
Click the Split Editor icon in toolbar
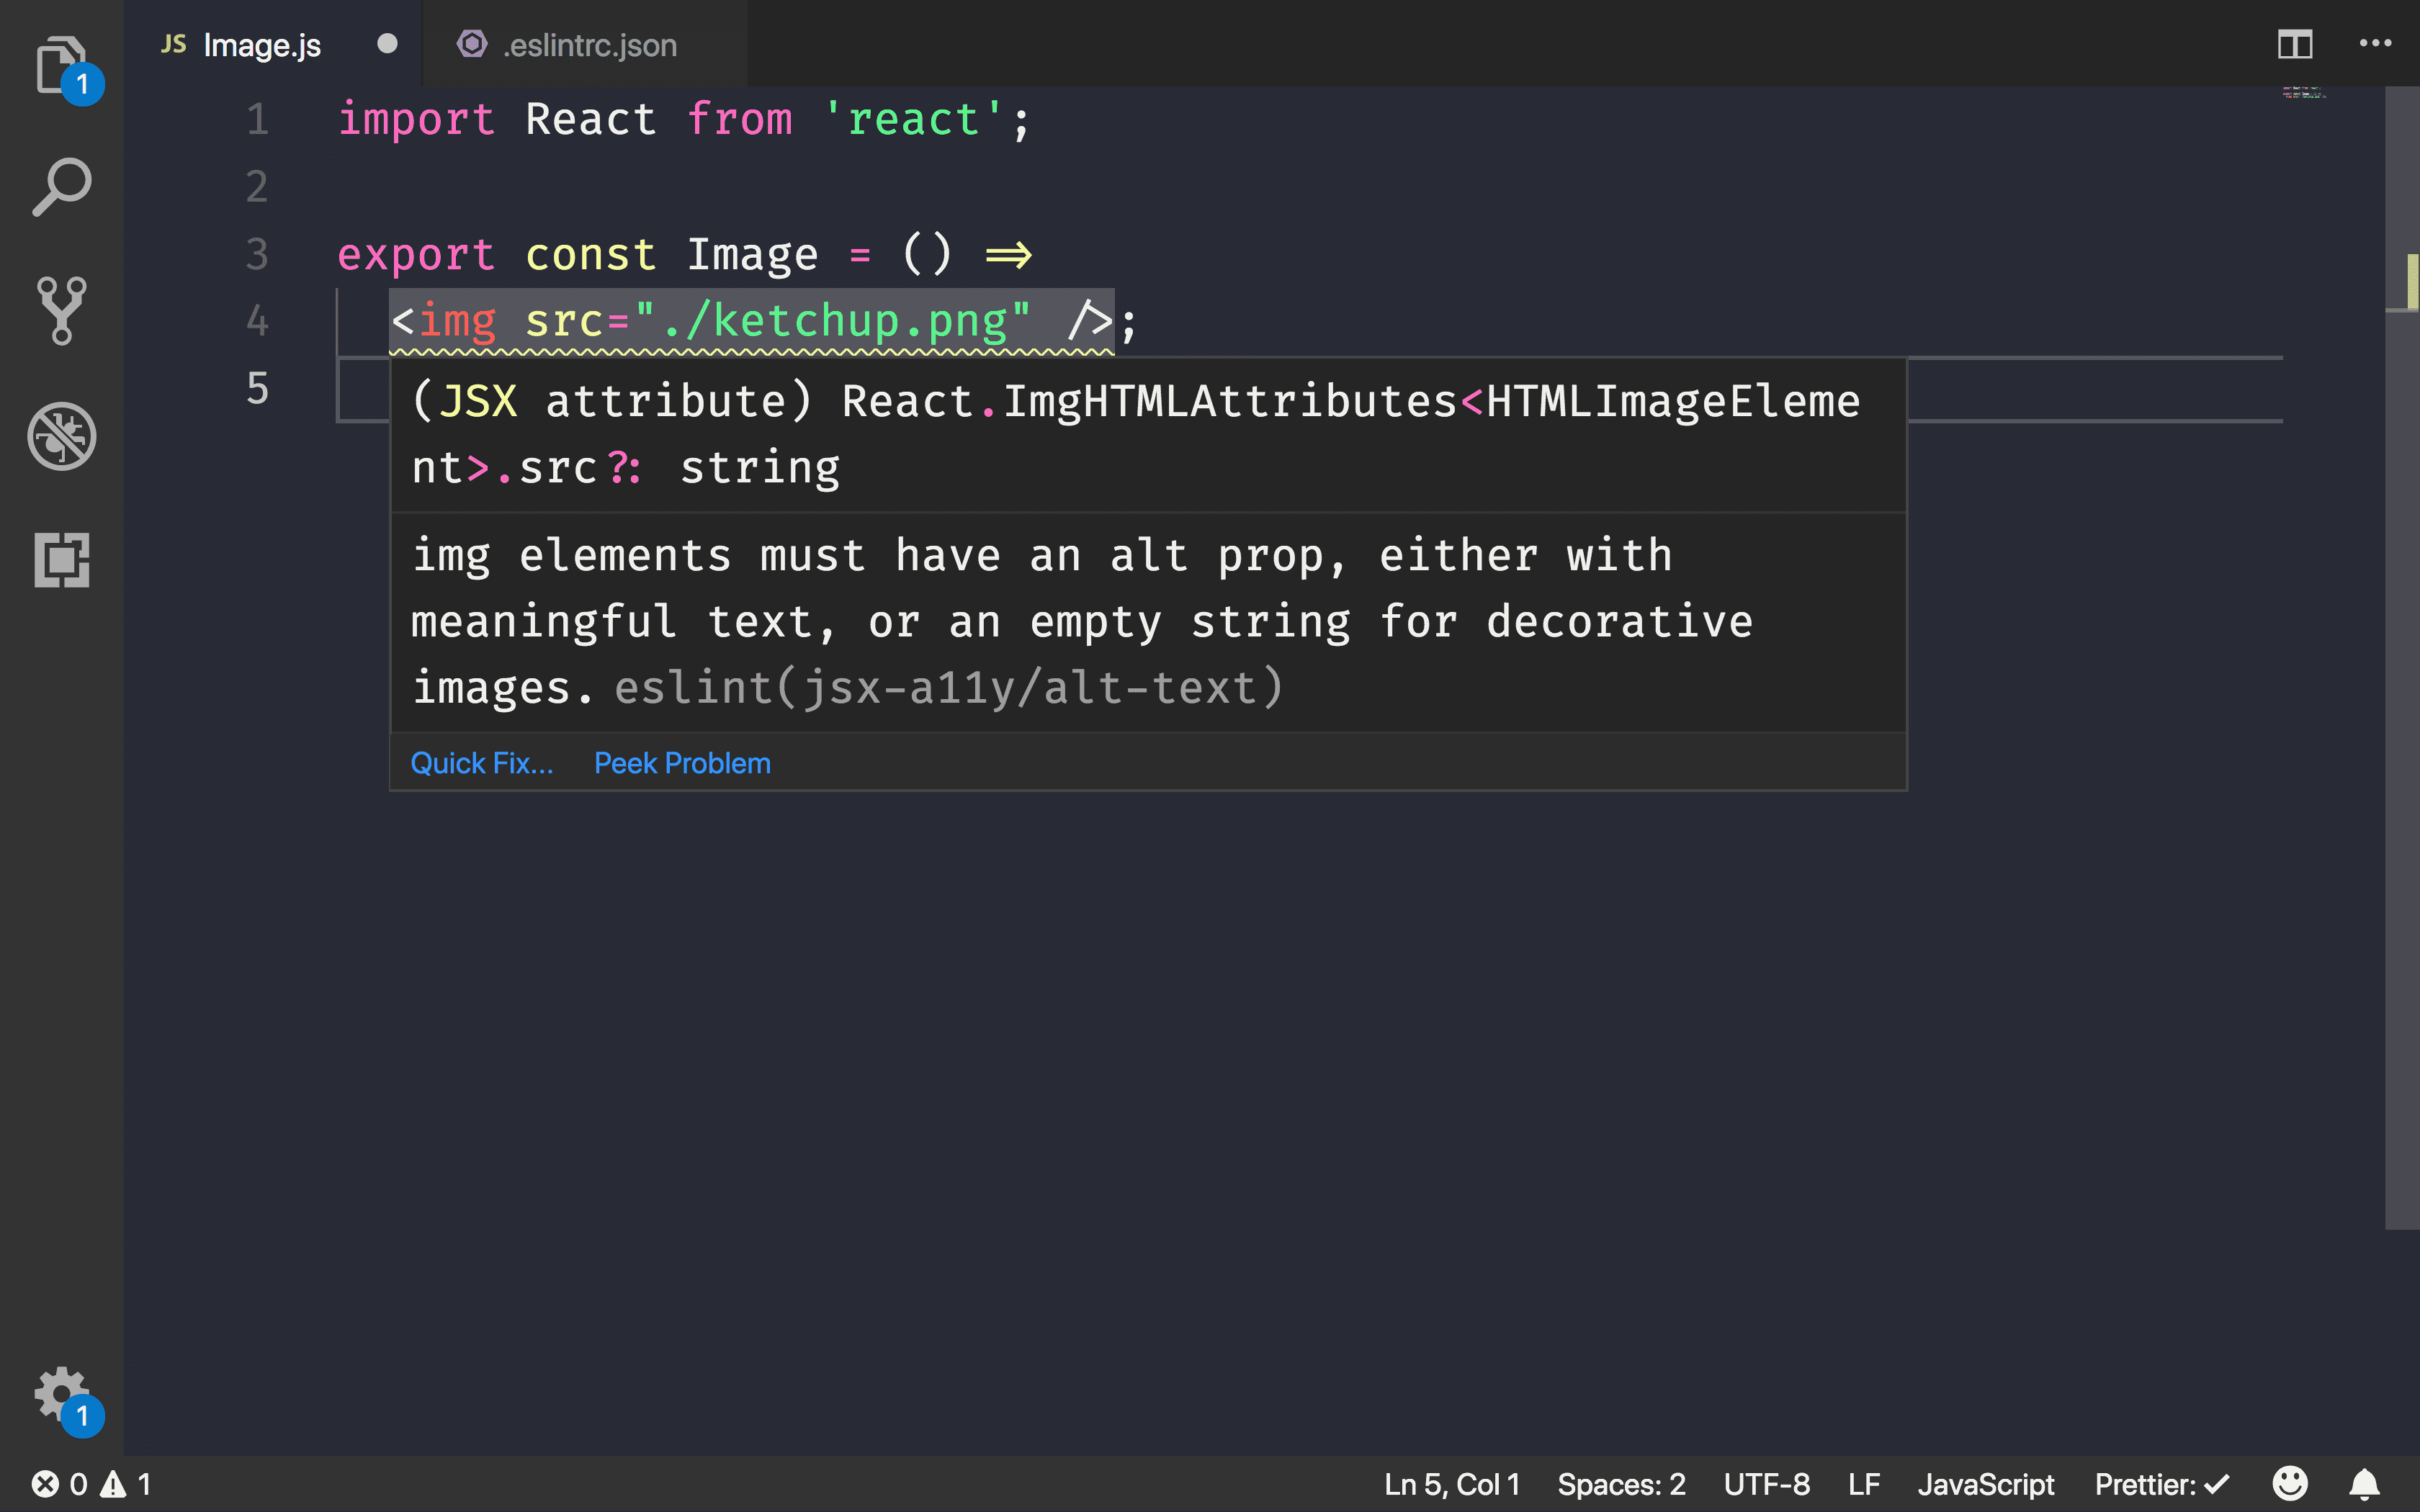coord(2296,43)
